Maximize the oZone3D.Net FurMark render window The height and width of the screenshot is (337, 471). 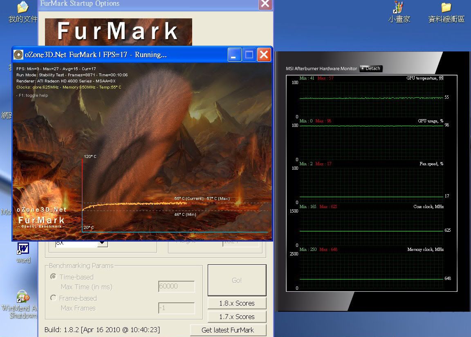249,55
